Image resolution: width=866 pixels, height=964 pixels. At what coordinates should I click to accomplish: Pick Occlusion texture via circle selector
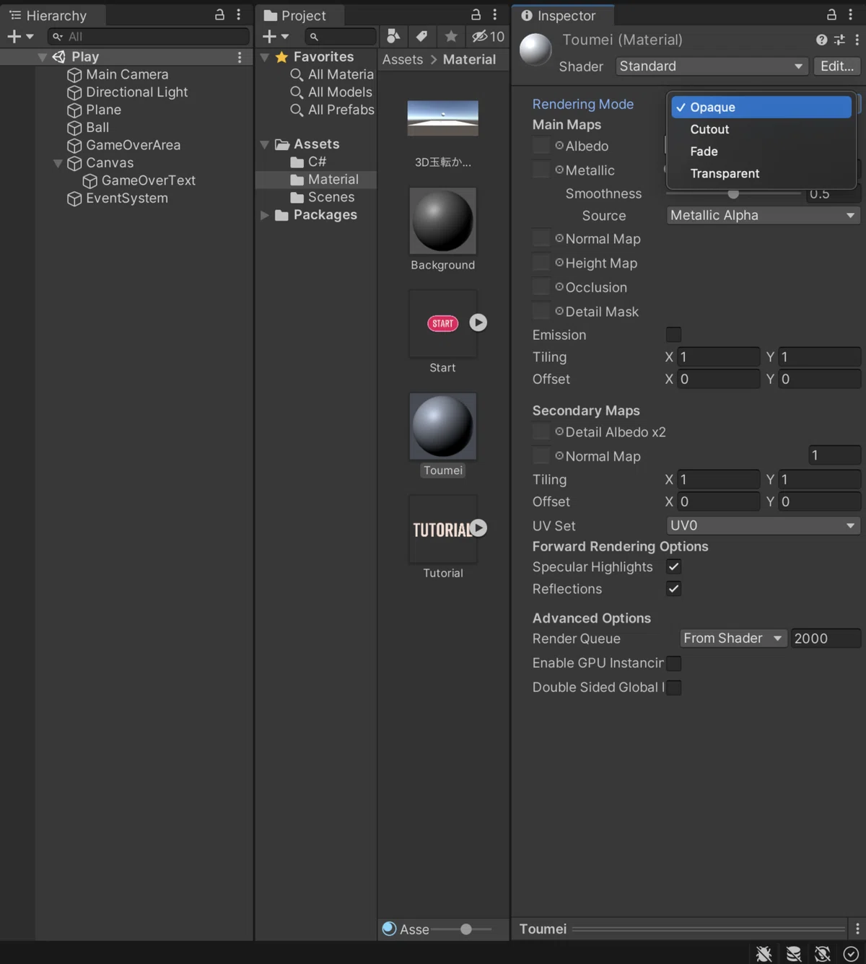[x=559, y=286]
